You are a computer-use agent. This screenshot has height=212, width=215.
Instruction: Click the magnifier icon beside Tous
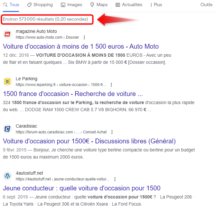click(x=5, y=5)
